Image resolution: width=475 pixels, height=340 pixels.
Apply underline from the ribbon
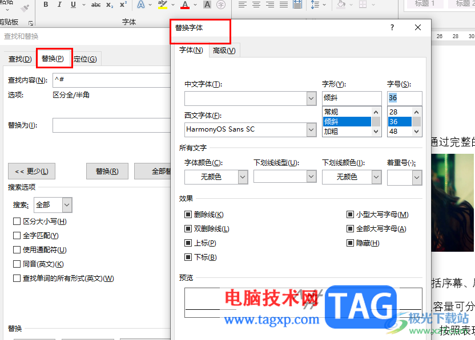tap(73, 5)
